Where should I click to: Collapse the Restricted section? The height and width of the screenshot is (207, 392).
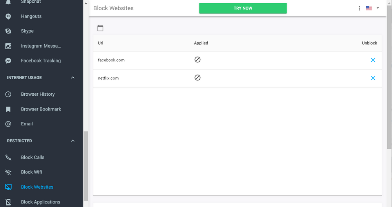tap(73, 141)
